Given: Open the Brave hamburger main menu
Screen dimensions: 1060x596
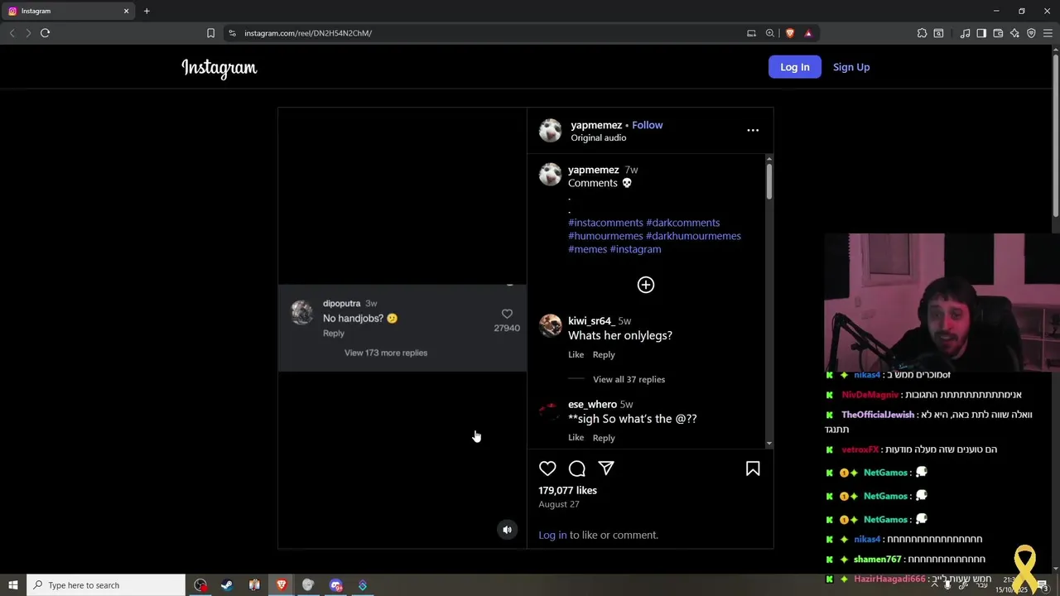Looking at the screenshot, I should click(1048, 33).
